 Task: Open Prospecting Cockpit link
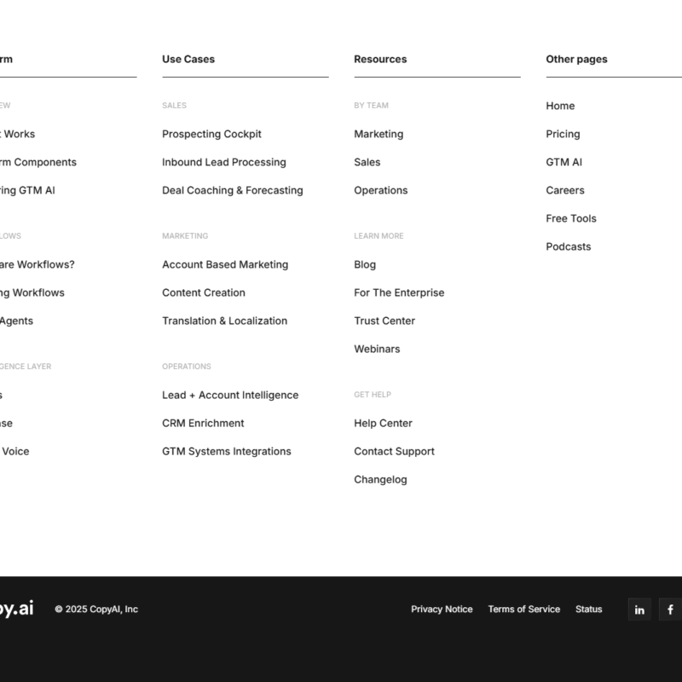point(211,134)
